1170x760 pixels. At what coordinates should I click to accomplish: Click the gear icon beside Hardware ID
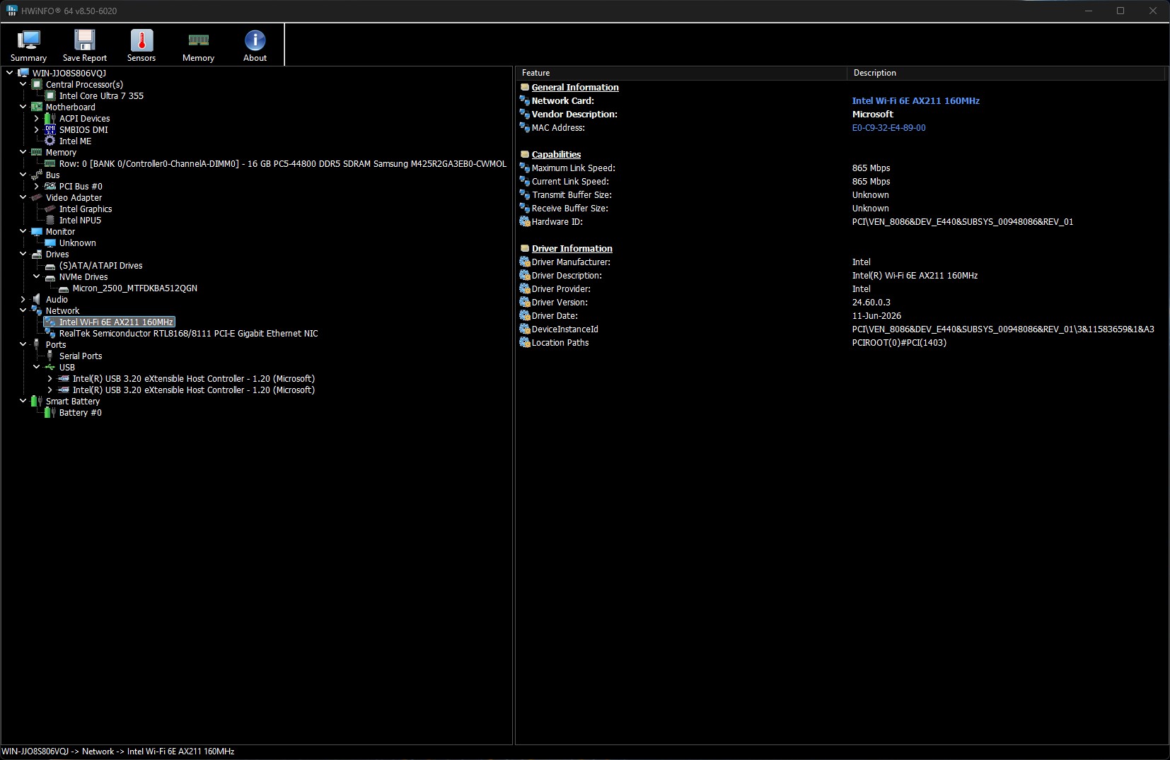pyautogui.click(x=525, y=221)
